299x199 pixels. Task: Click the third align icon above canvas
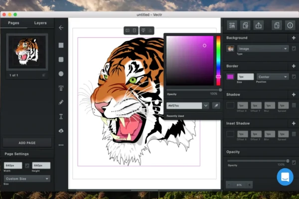(x=143, y=30)
